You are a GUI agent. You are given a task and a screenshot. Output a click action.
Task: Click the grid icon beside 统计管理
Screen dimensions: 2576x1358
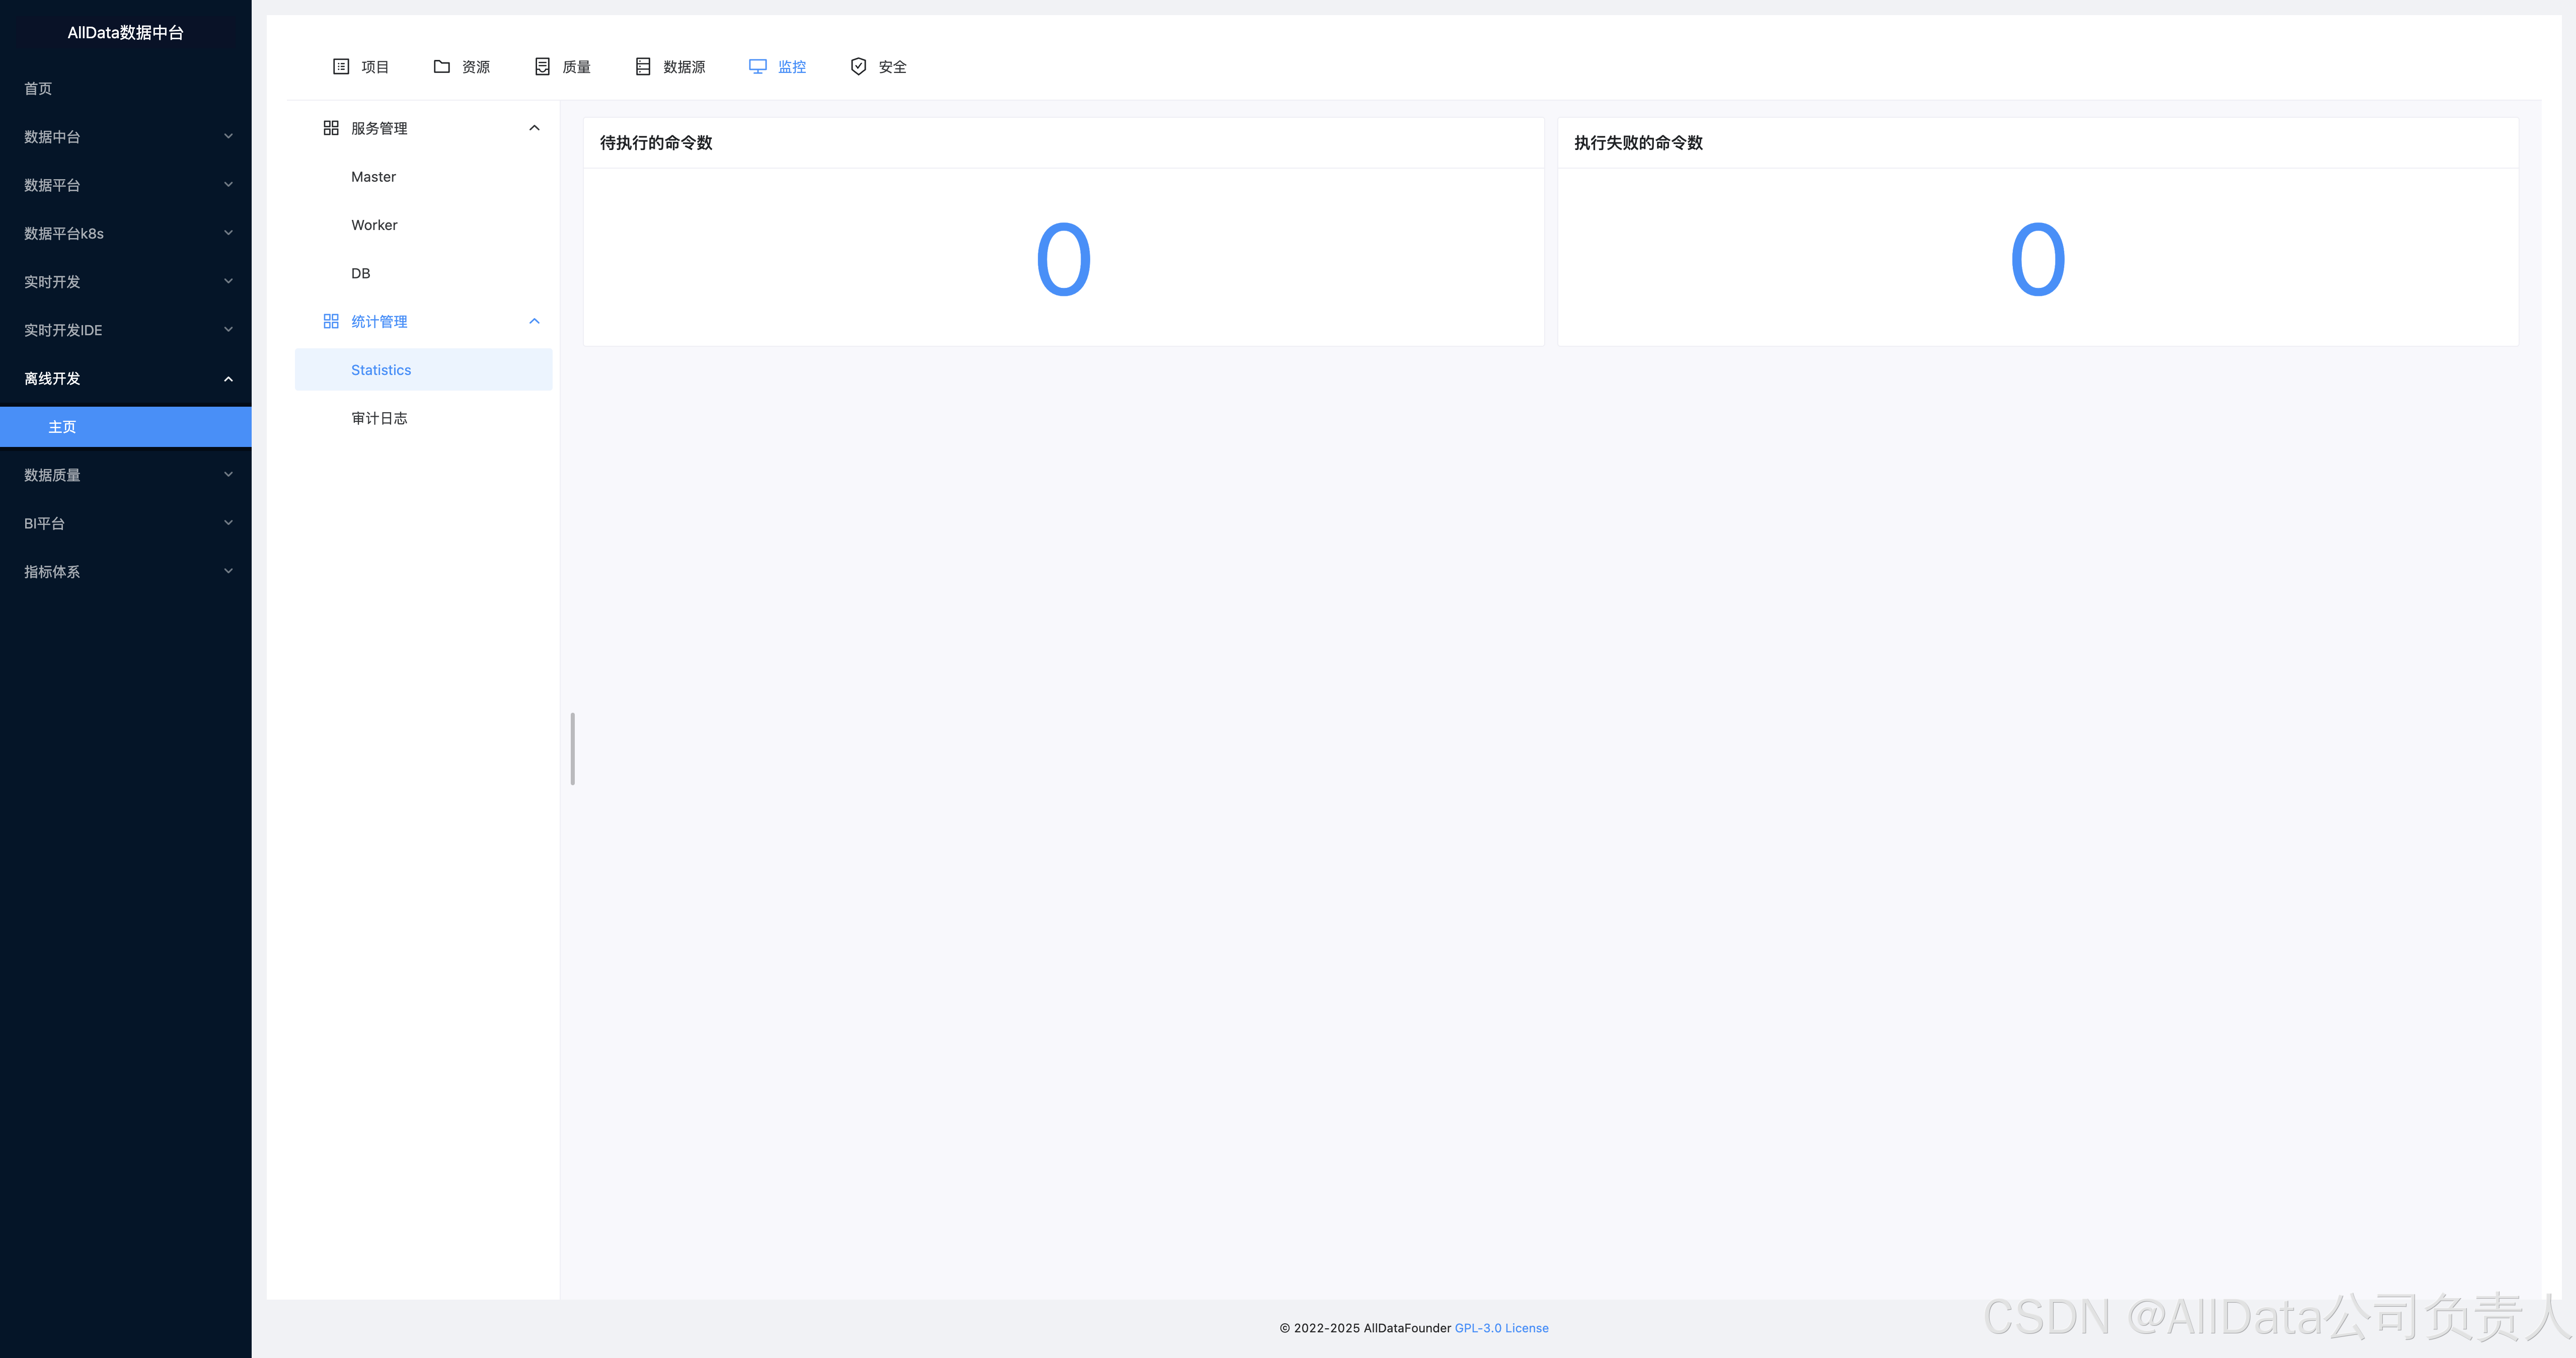(331, 321)
